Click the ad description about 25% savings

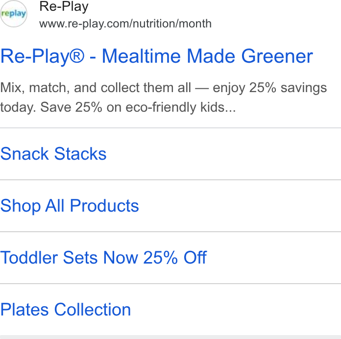[163, 97]
